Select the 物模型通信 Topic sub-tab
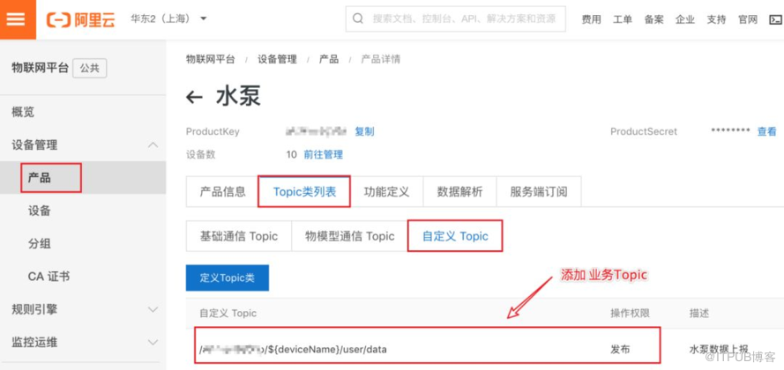This screenshot has height=370, width=784. point(349,236)
